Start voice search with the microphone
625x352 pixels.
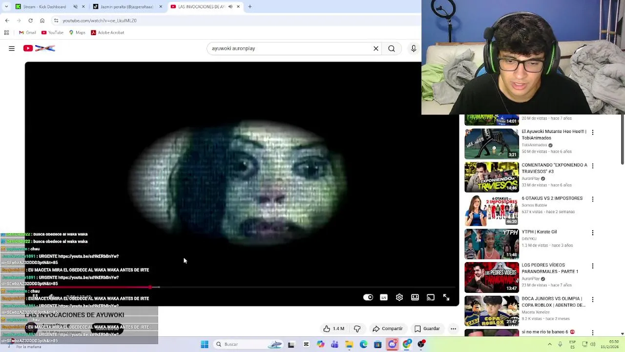414,48
